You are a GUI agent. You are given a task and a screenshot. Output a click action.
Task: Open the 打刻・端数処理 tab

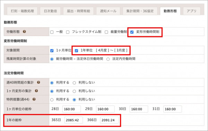[22, 11]
